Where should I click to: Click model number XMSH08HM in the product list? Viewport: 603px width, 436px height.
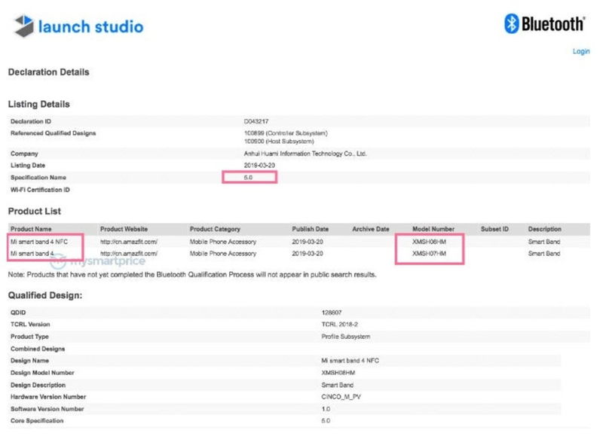(x=429, y=242)
